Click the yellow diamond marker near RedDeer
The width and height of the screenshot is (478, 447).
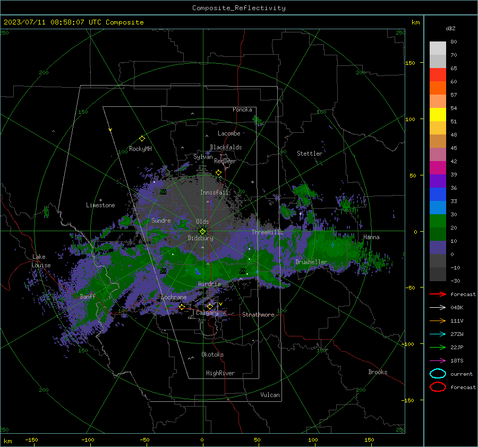(218, 173)
